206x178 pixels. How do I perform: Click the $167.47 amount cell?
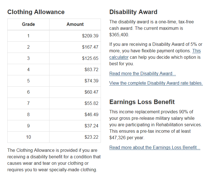point(75,47)
